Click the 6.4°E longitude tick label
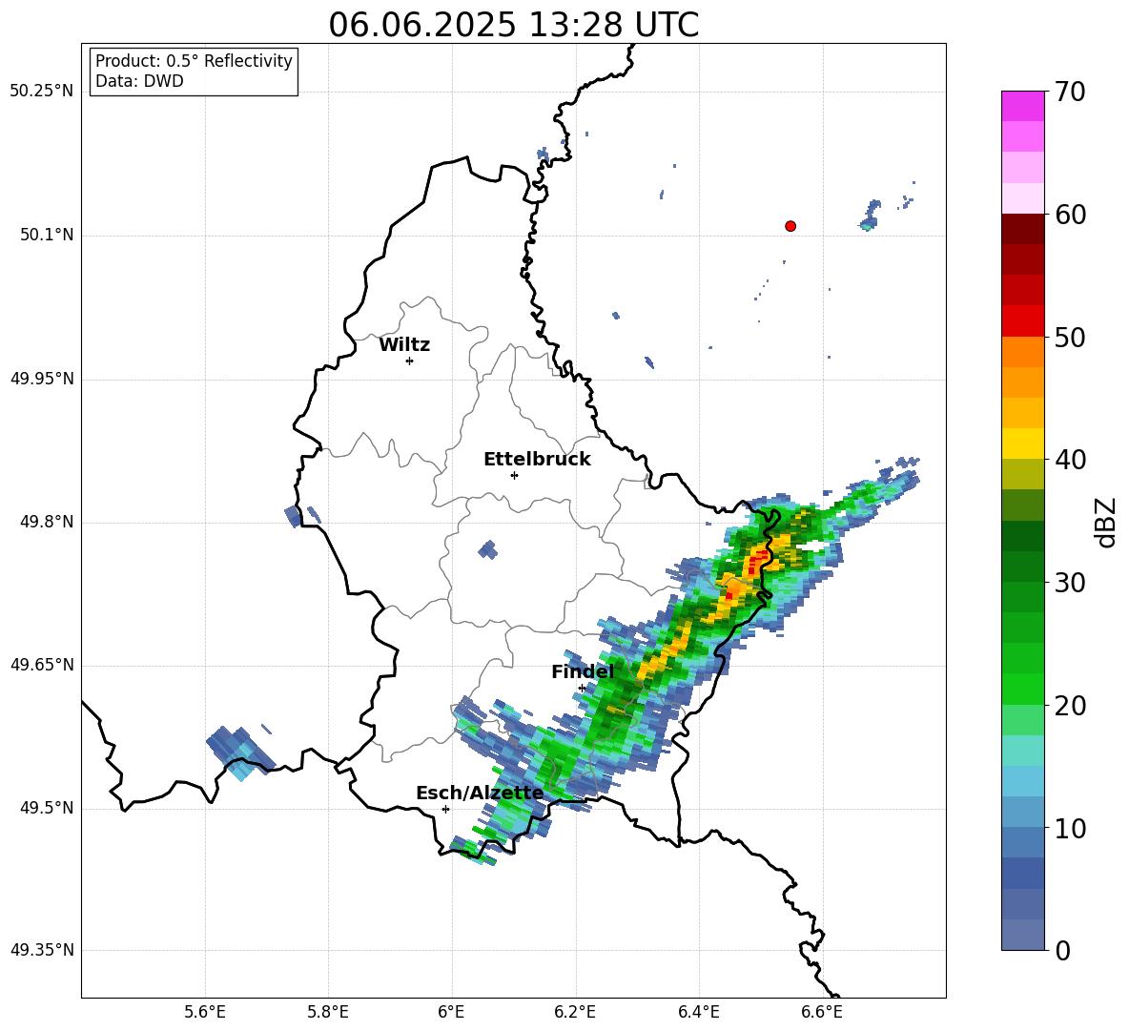This screenshot has height=1031, width=1129. (x=698, y=1013)
